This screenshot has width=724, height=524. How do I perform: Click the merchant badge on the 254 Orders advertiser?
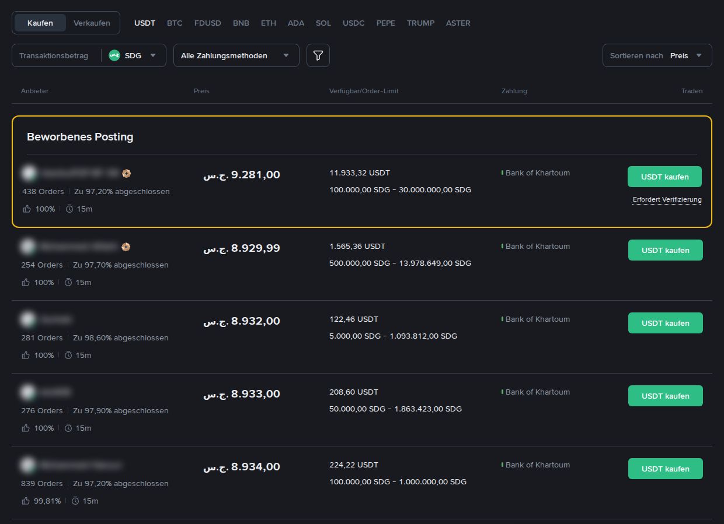click(x=126, y=247)
